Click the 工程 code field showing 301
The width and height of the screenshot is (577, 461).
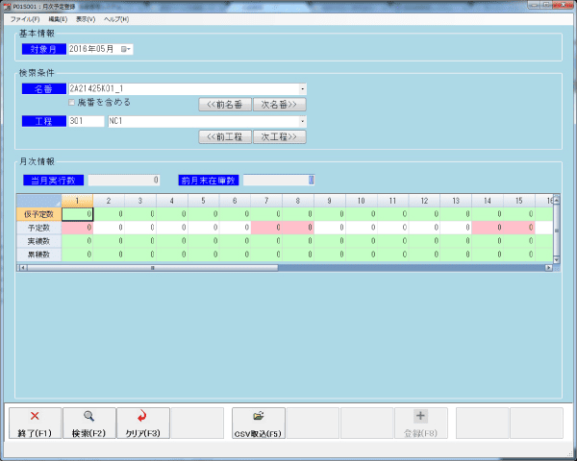click(x=86, y=122)
